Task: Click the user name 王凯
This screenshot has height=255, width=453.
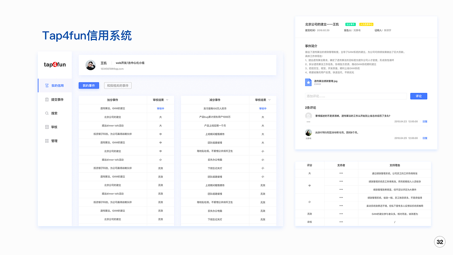Action: tap(104, 63)
